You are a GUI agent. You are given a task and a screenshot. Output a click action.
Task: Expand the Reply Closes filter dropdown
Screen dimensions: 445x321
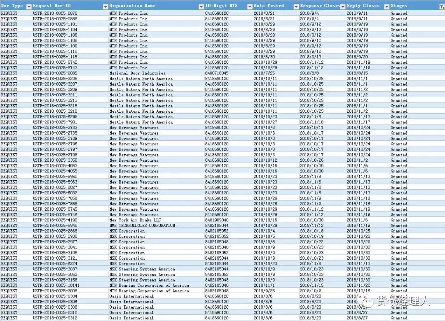click(x=386, y=7)
